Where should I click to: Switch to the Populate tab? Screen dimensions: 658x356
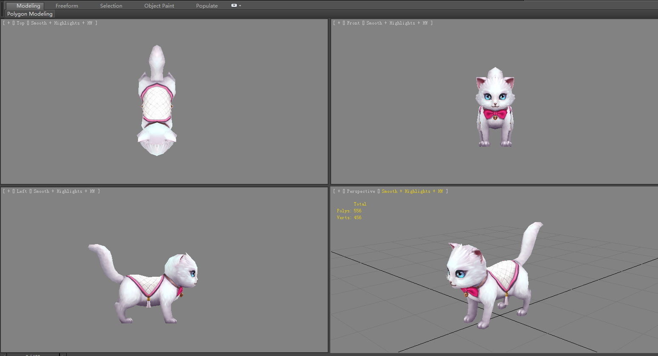coord(207,6)
